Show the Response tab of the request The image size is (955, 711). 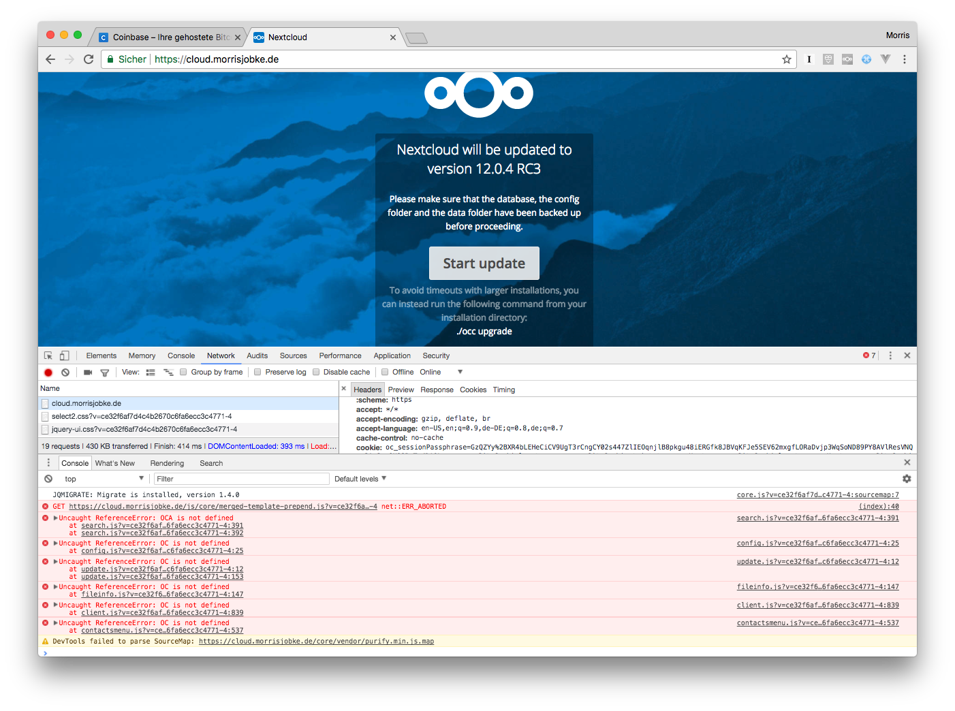[437, 390]
